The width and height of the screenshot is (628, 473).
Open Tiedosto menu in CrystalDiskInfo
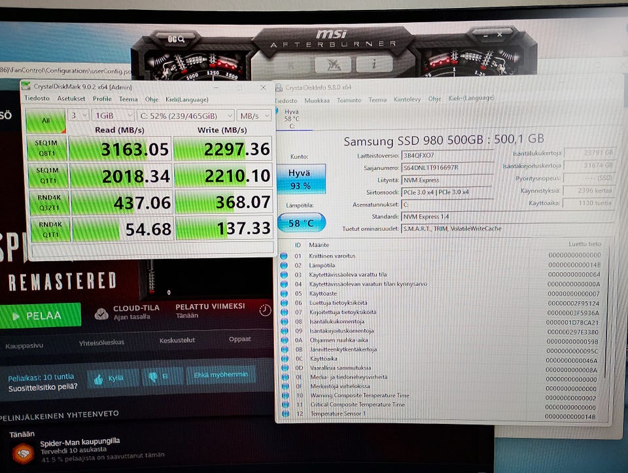(x=286, y=101)
